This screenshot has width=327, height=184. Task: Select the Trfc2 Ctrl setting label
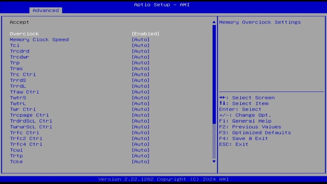[26, 139]
